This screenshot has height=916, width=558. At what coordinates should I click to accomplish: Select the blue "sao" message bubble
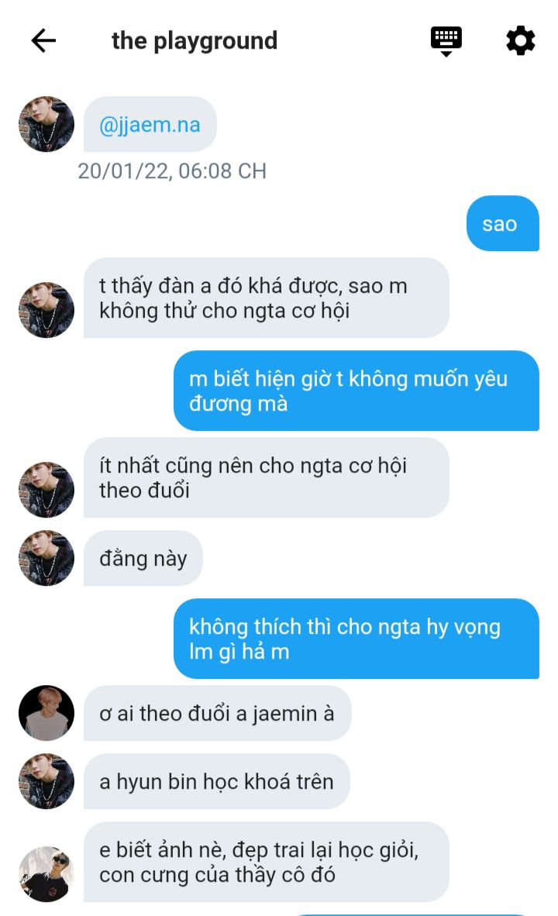[502, 223]
